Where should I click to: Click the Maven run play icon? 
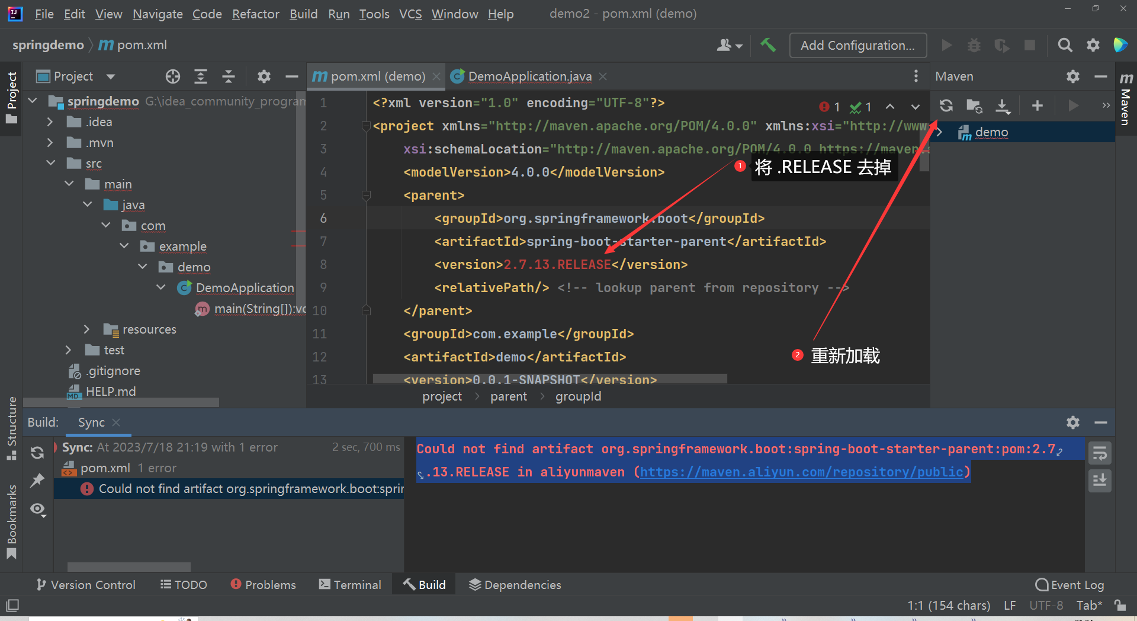coord(1073,105)
